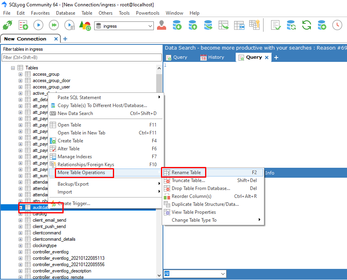This screenshot has height=280, width=347.
Task: Select More Table Operations entry
Action: [x=106, y=173]
